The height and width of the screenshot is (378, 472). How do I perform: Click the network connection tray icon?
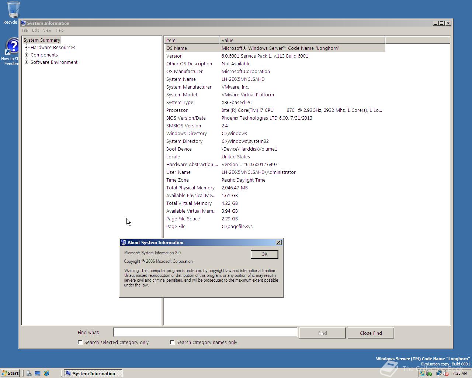(439, 373)
